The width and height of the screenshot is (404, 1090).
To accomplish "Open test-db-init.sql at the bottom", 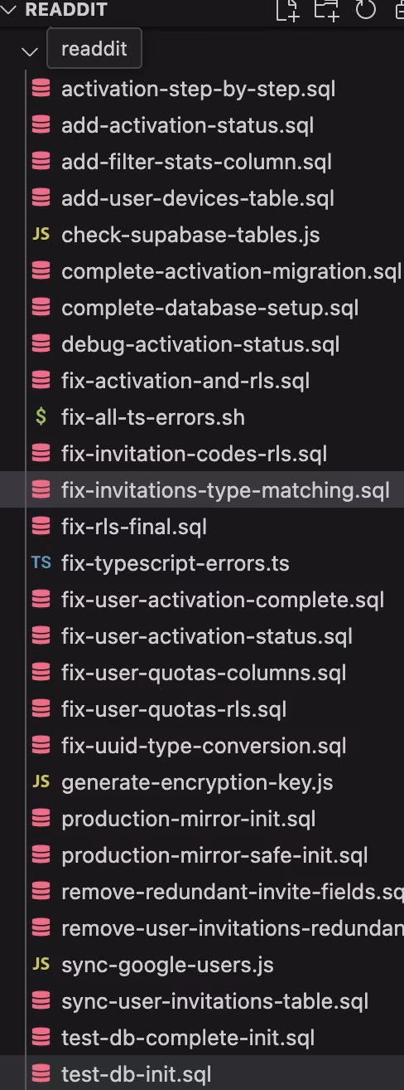I will click(136, 1074).
